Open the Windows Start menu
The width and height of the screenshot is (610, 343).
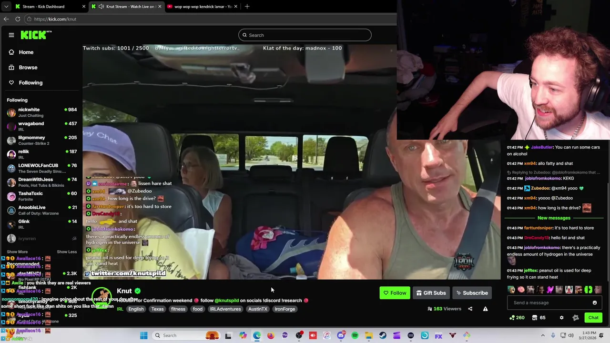(x=143, y=335)
